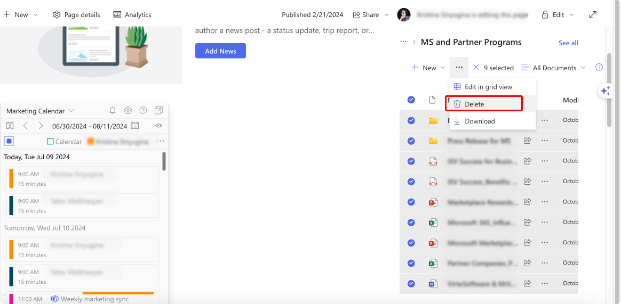
Task: Open the All Documents view dropdown
Action: point(553,68)
